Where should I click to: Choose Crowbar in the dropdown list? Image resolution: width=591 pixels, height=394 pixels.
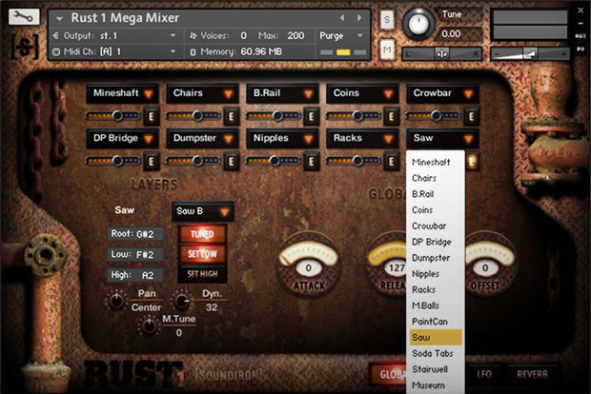436,226
